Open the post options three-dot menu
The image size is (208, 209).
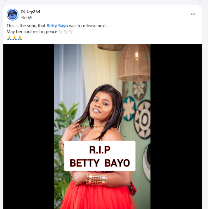click(193, 14)
